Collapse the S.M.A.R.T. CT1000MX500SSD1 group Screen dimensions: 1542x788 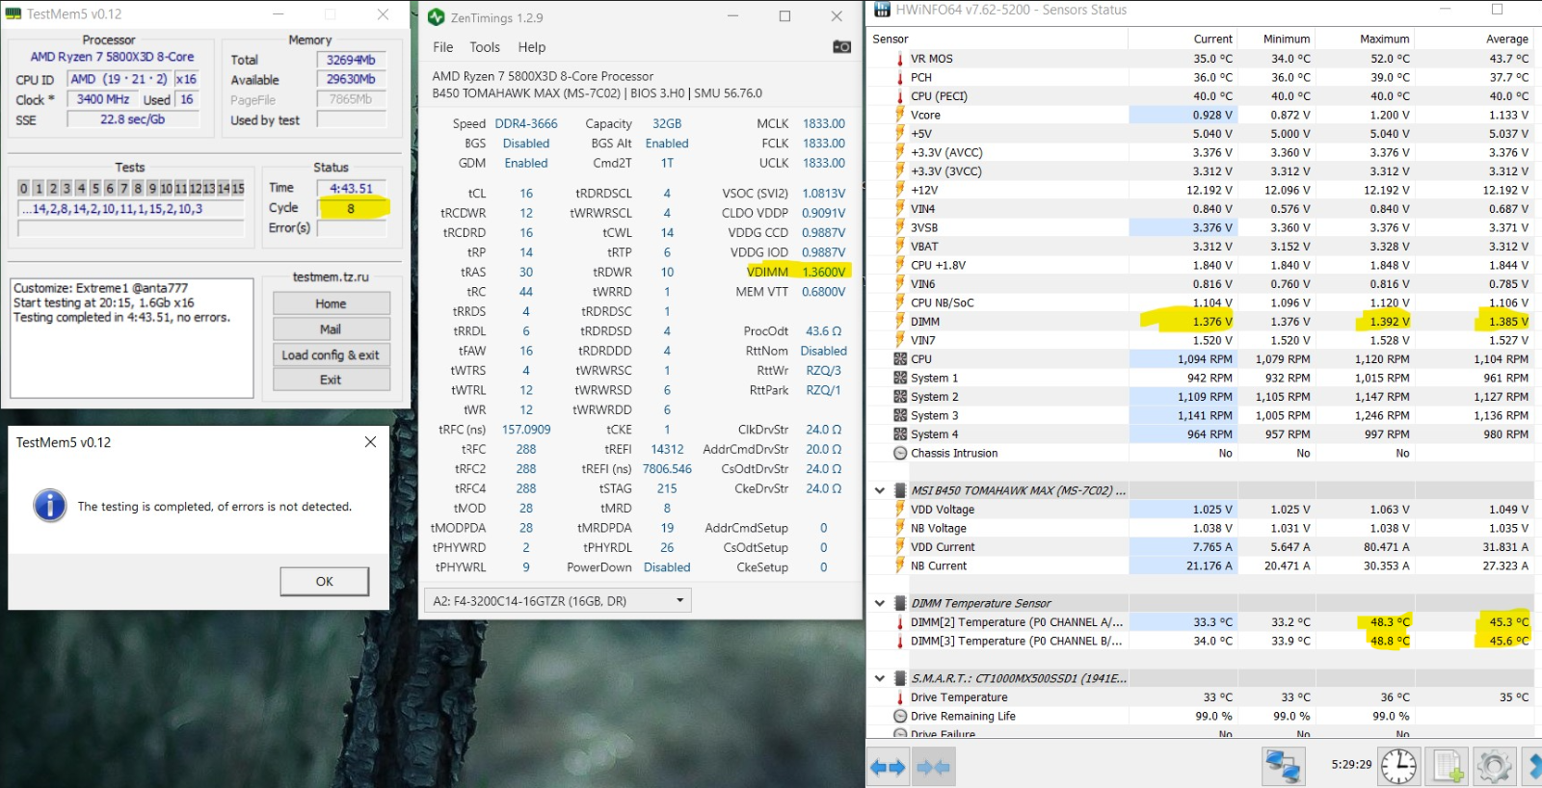coord(879,678)
